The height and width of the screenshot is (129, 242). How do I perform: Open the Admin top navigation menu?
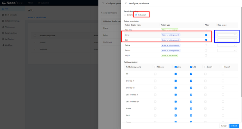click(x=30, y=3)
